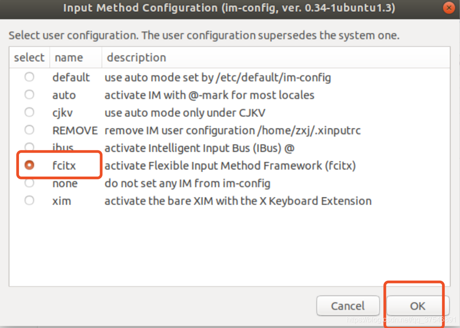Click 'remove IM user configuration /home/zxj/.xinputrc'
The image size is (460, 328).
pyautogui.click(x=233, y=131)
